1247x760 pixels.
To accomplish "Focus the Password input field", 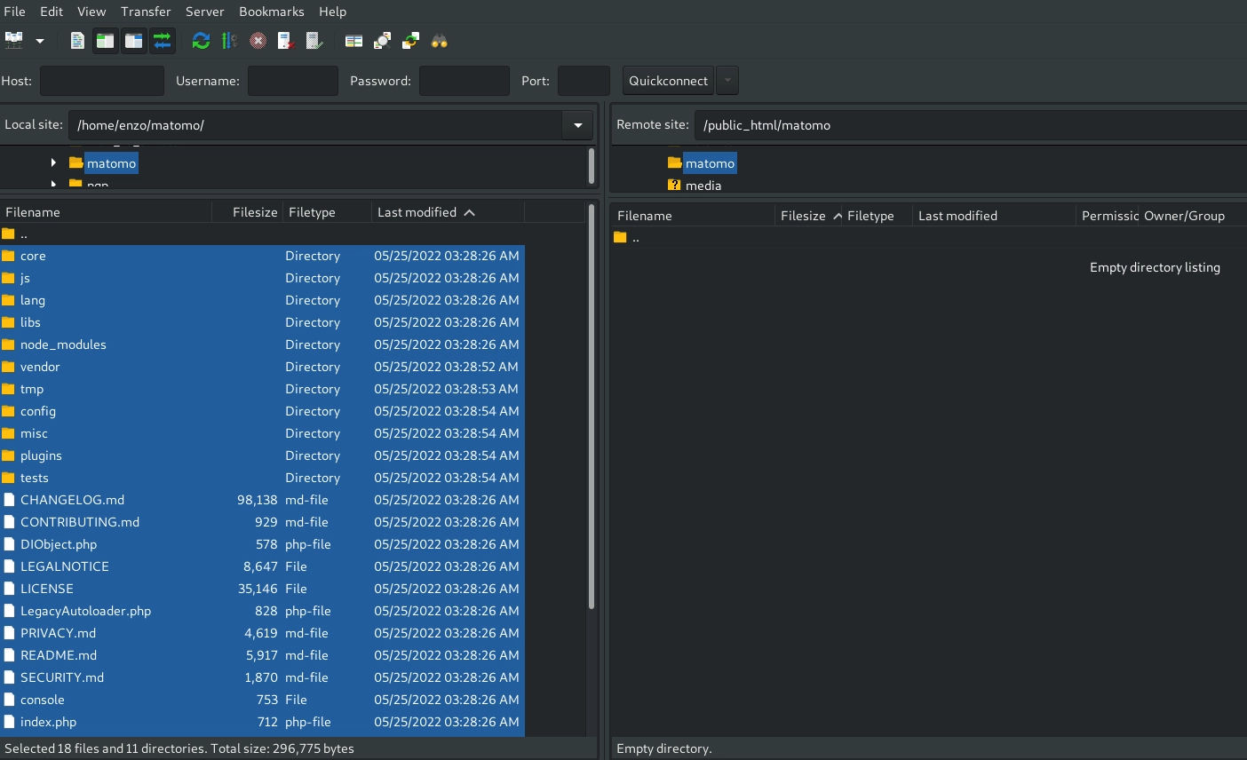I will (465, 81).
